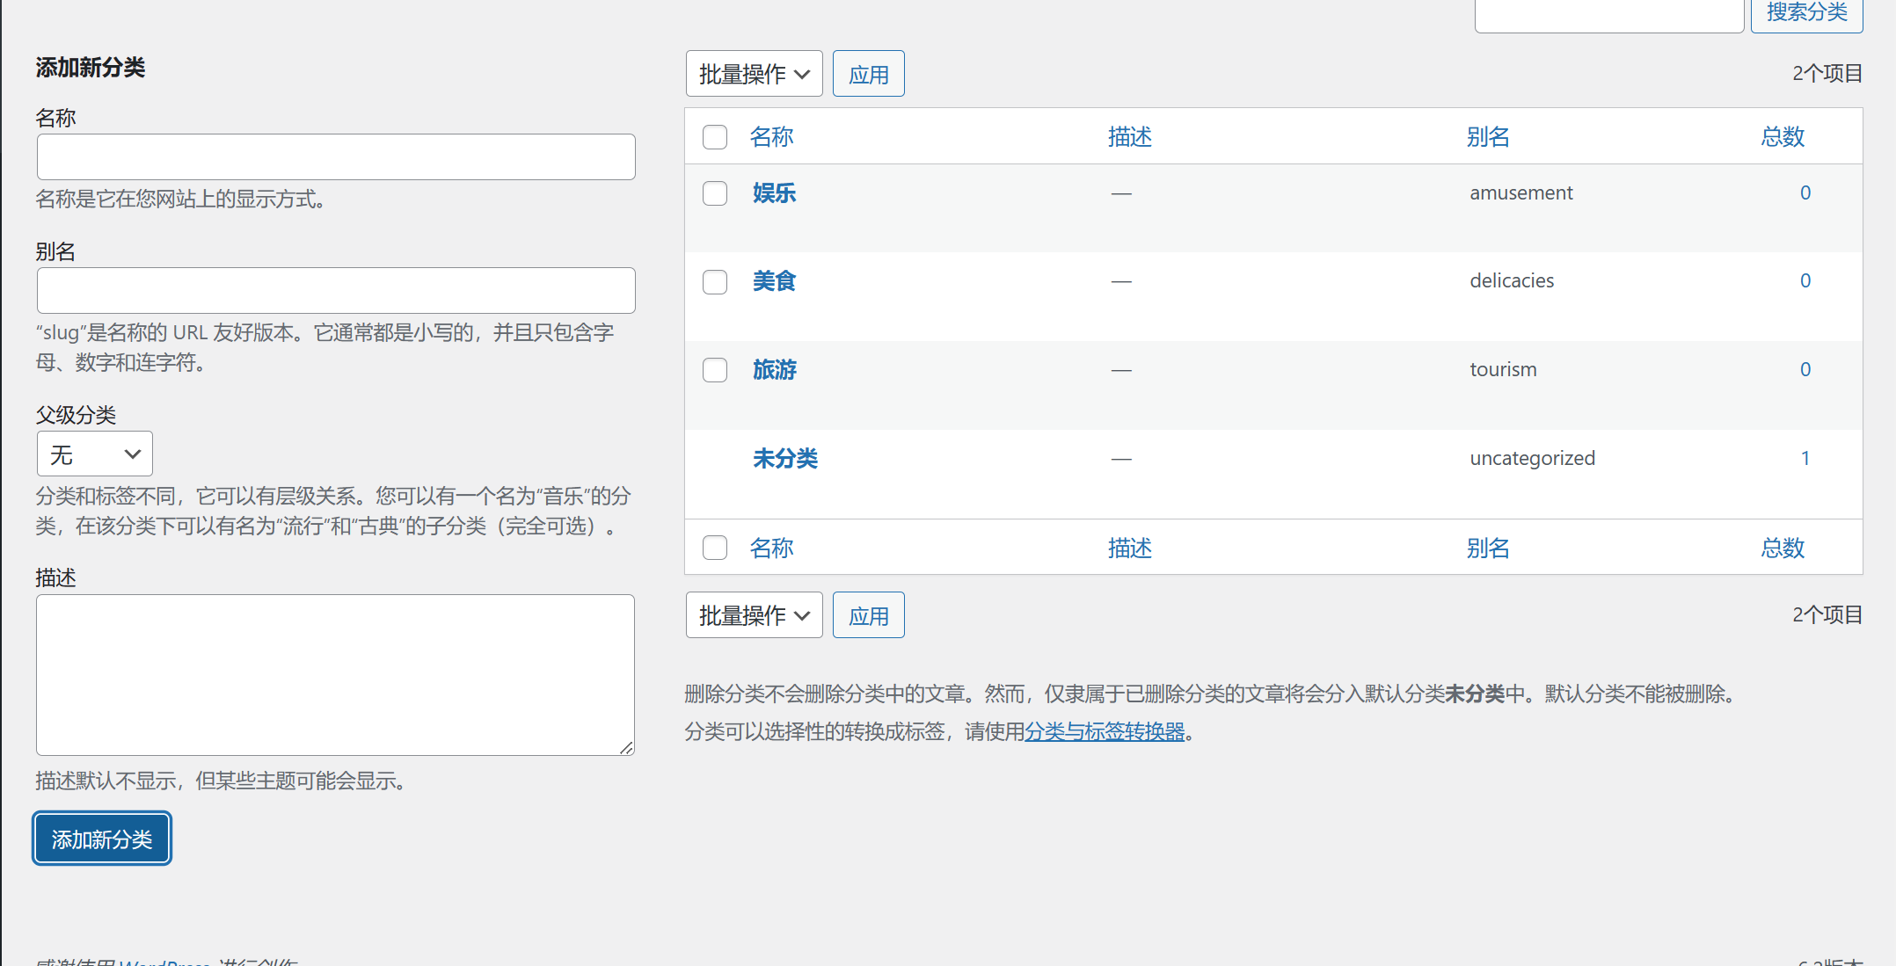Click the 搜索分类 button
Viewport: 1896px width, 966px height.
(1806, 13)
